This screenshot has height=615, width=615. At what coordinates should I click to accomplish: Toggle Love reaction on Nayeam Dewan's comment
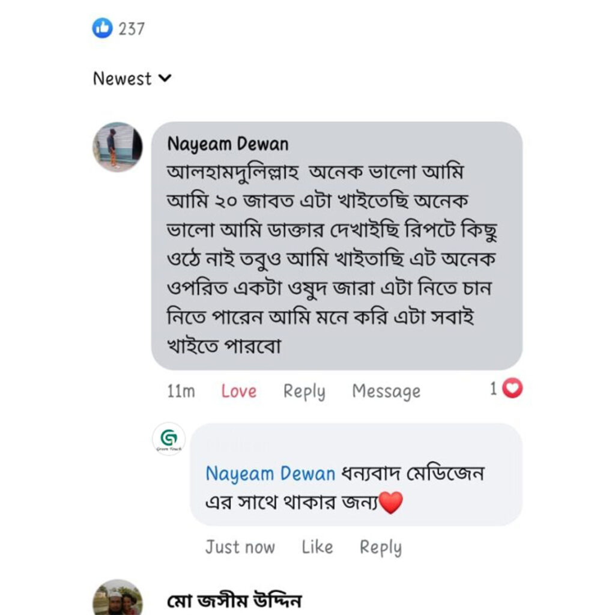pyautogui.click(x=239, y=390)
